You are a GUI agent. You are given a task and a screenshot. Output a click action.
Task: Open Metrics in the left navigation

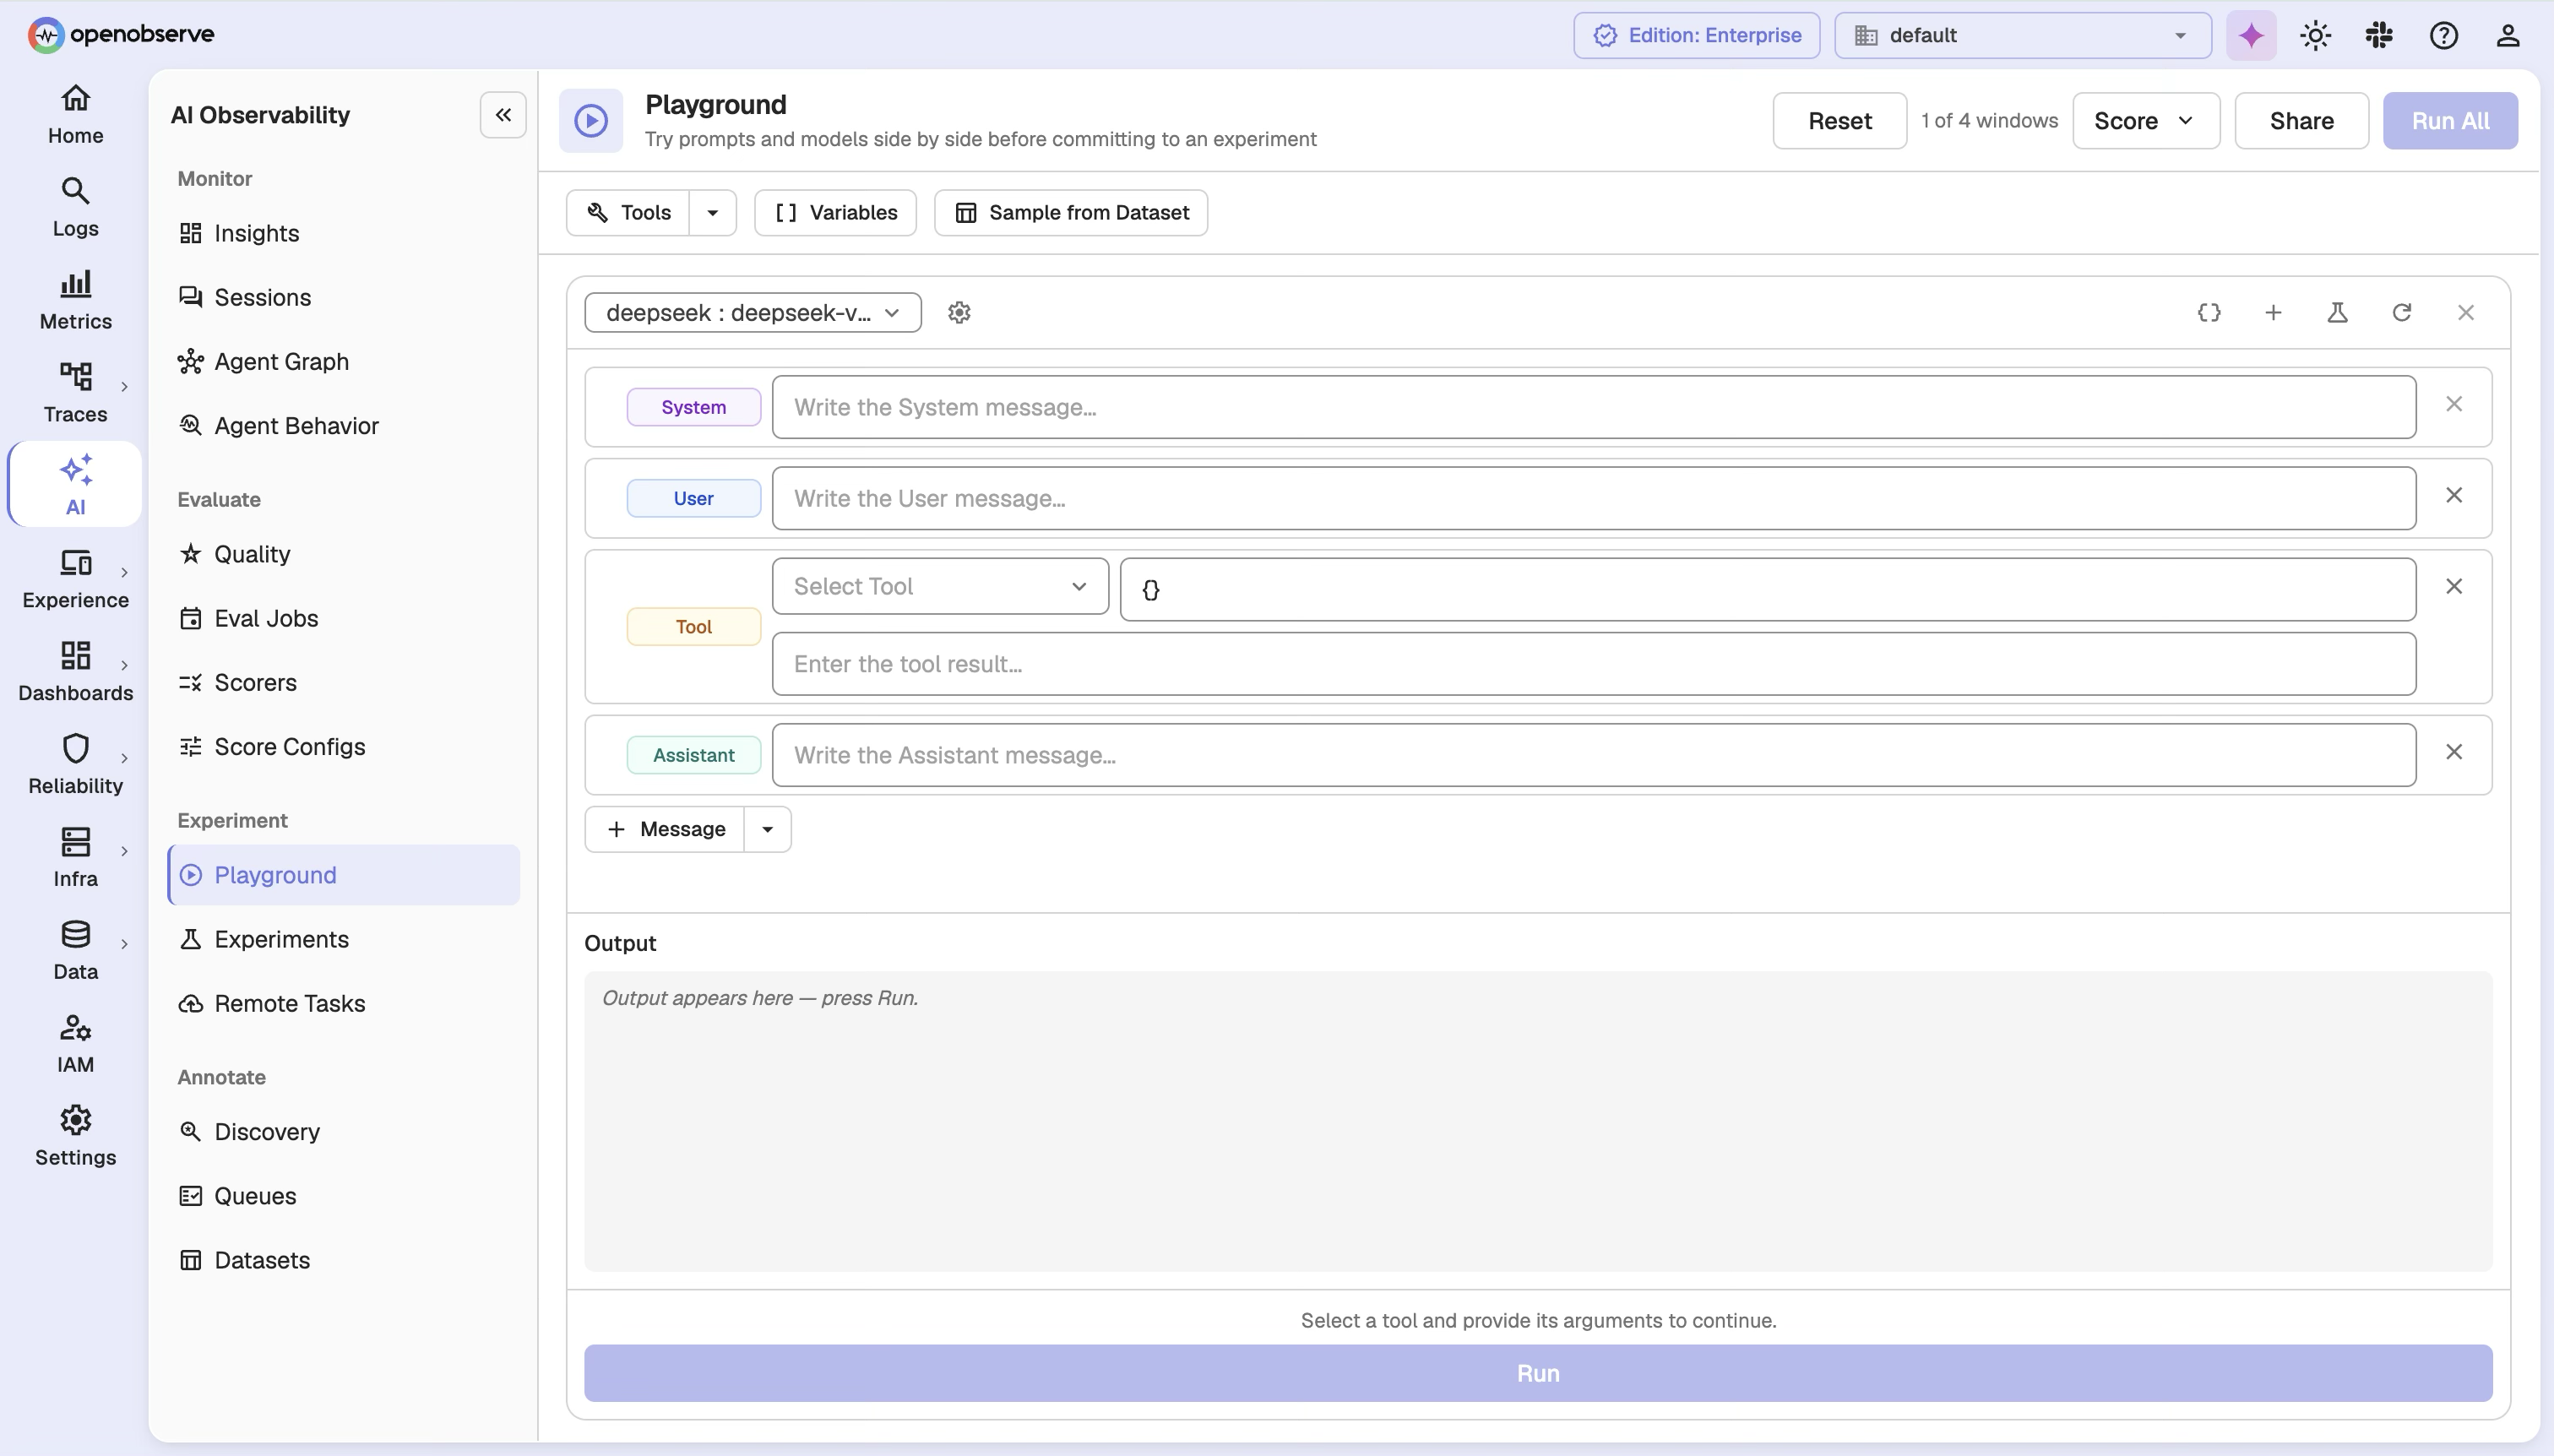[75, 300]
